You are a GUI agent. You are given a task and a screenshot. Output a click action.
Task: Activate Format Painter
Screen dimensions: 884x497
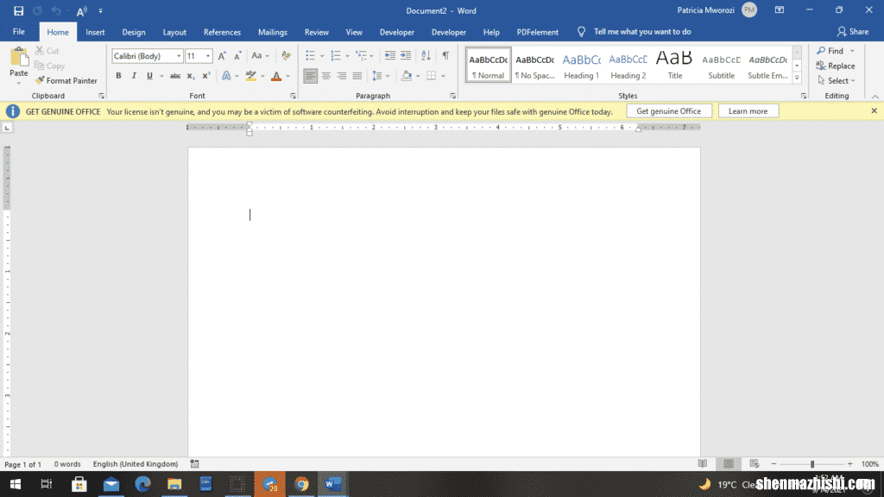[x=66, y=80]
